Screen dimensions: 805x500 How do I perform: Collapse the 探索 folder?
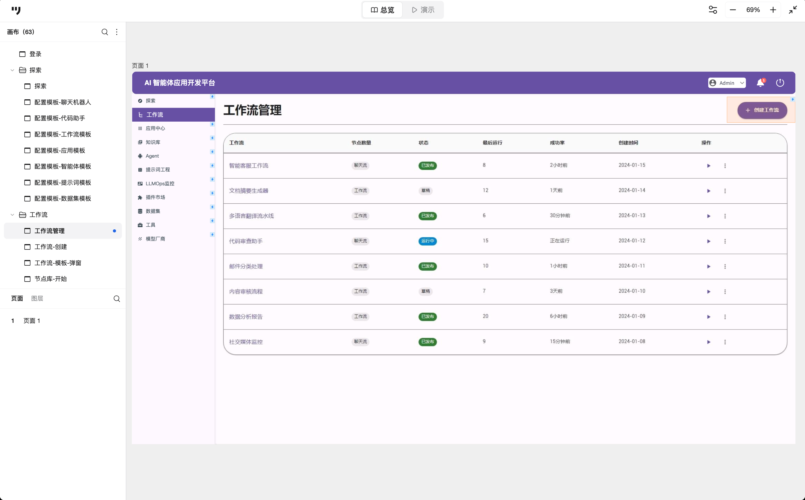pyautogui.click(x=12, y=70)
